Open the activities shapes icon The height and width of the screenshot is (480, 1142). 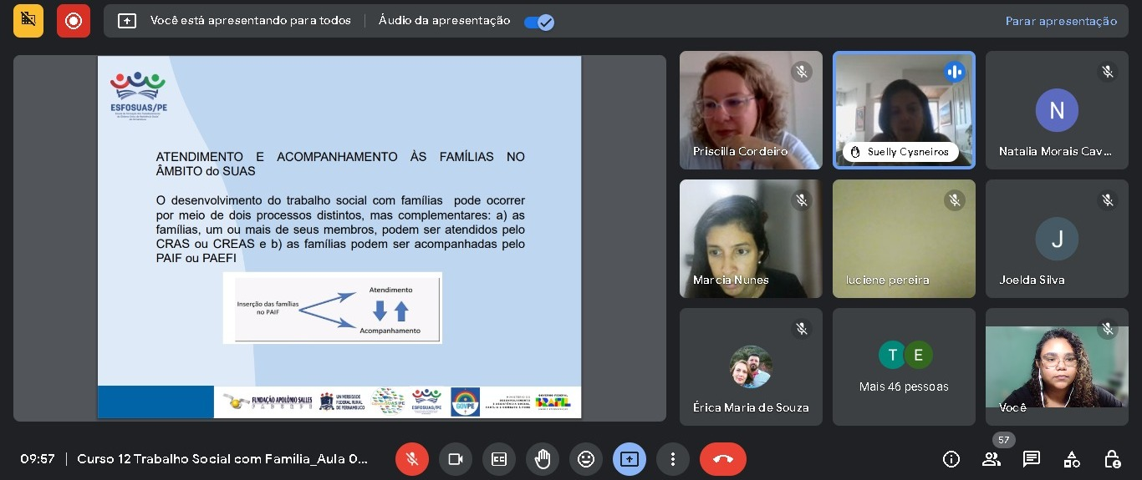(1072, 459)
